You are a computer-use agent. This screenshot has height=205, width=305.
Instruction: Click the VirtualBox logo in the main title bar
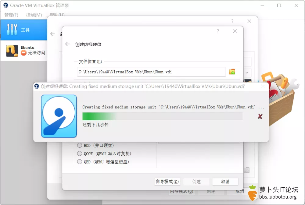[6, 5]
